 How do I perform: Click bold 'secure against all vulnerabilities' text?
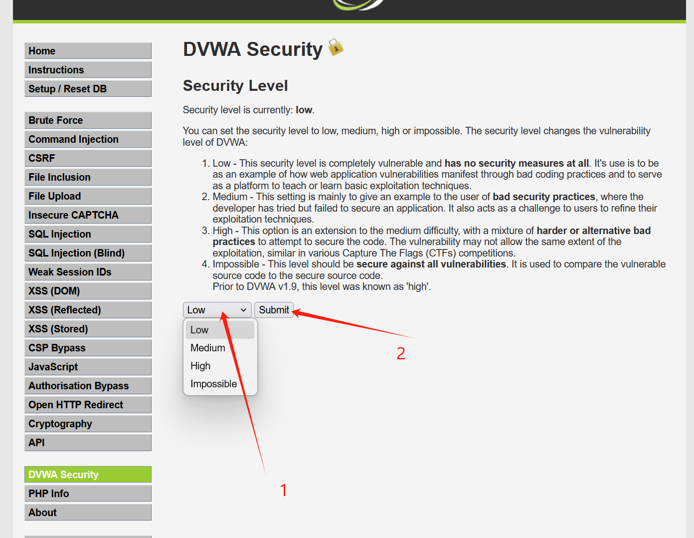[431, 264]
